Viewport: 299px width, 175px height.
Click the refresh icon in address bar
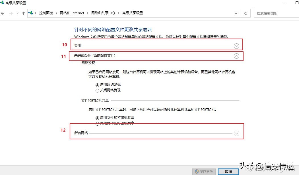pos(245,13)
